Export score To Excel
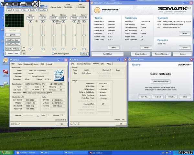This screenshot has height=155, width=194. pyautogui.click(x=158, y=97)
